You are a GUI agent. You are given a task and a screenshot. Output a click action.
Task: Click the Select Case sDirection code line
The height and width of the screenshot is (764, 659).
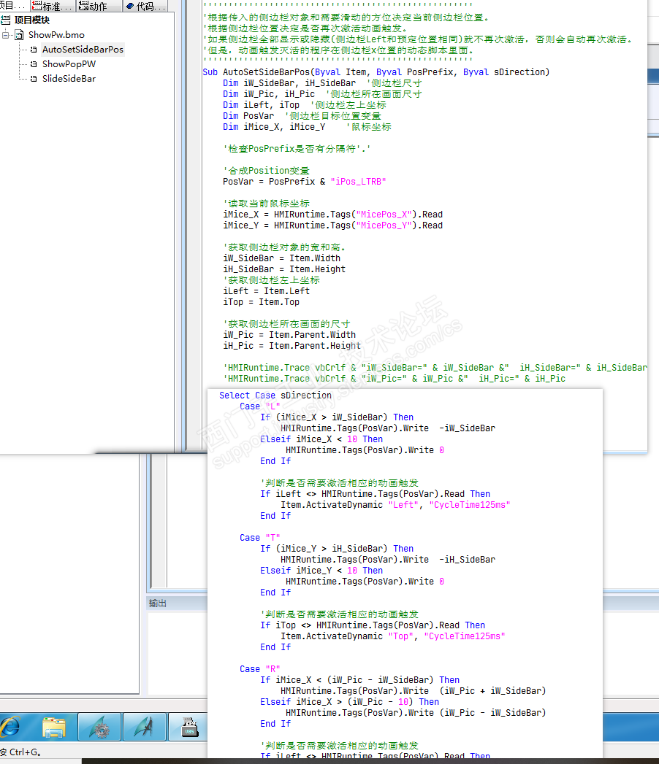(275, 395)
